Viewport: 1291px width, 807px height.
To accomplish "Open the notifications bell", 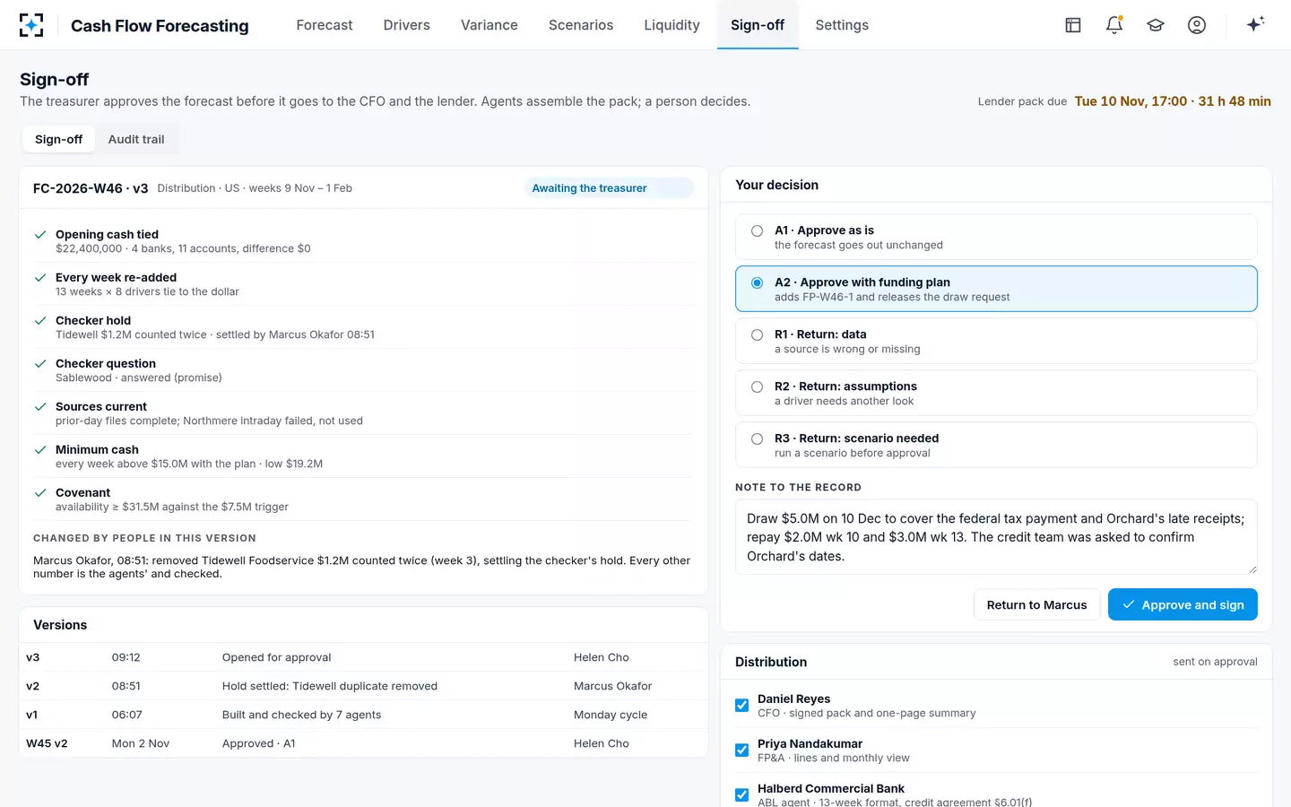I will click(x=1114, y=25).
